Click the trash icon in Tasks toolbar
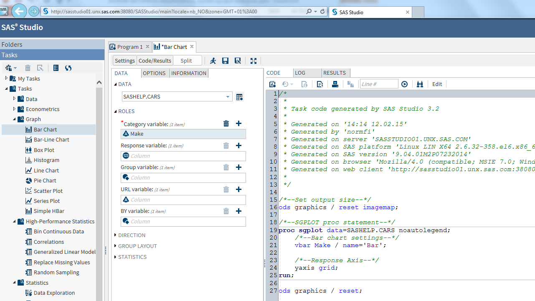535x301 pixels. coord(28,68)
